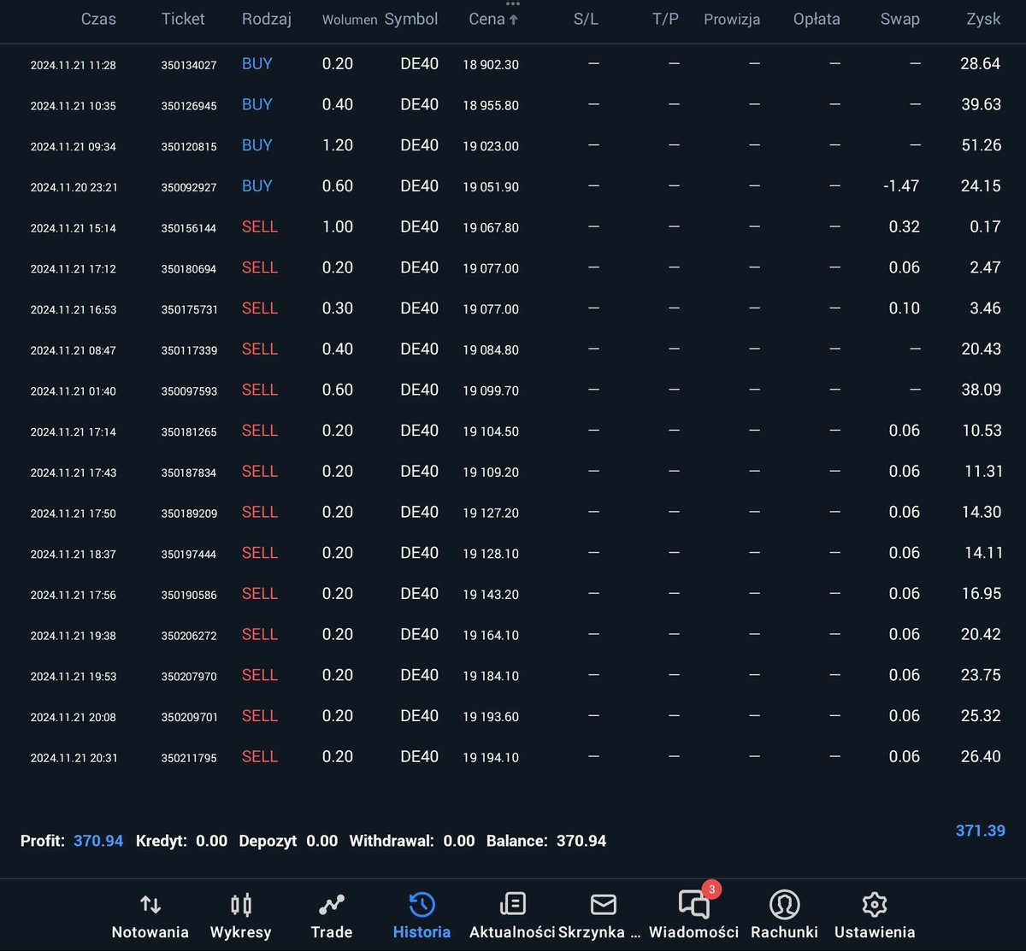Click the profit value 38.09
The image size is (1026, 951).
(982, 390)
